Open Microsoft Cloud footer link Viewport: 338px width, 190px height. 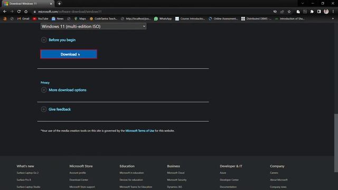click(176, 173)
